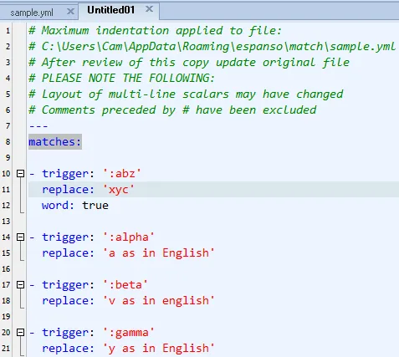
Task: Click the '---' document start marker
Action: [38, 126]
